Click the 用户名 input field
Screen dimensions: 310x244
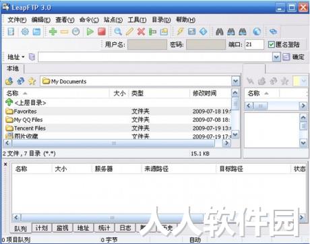pos(148,44)
